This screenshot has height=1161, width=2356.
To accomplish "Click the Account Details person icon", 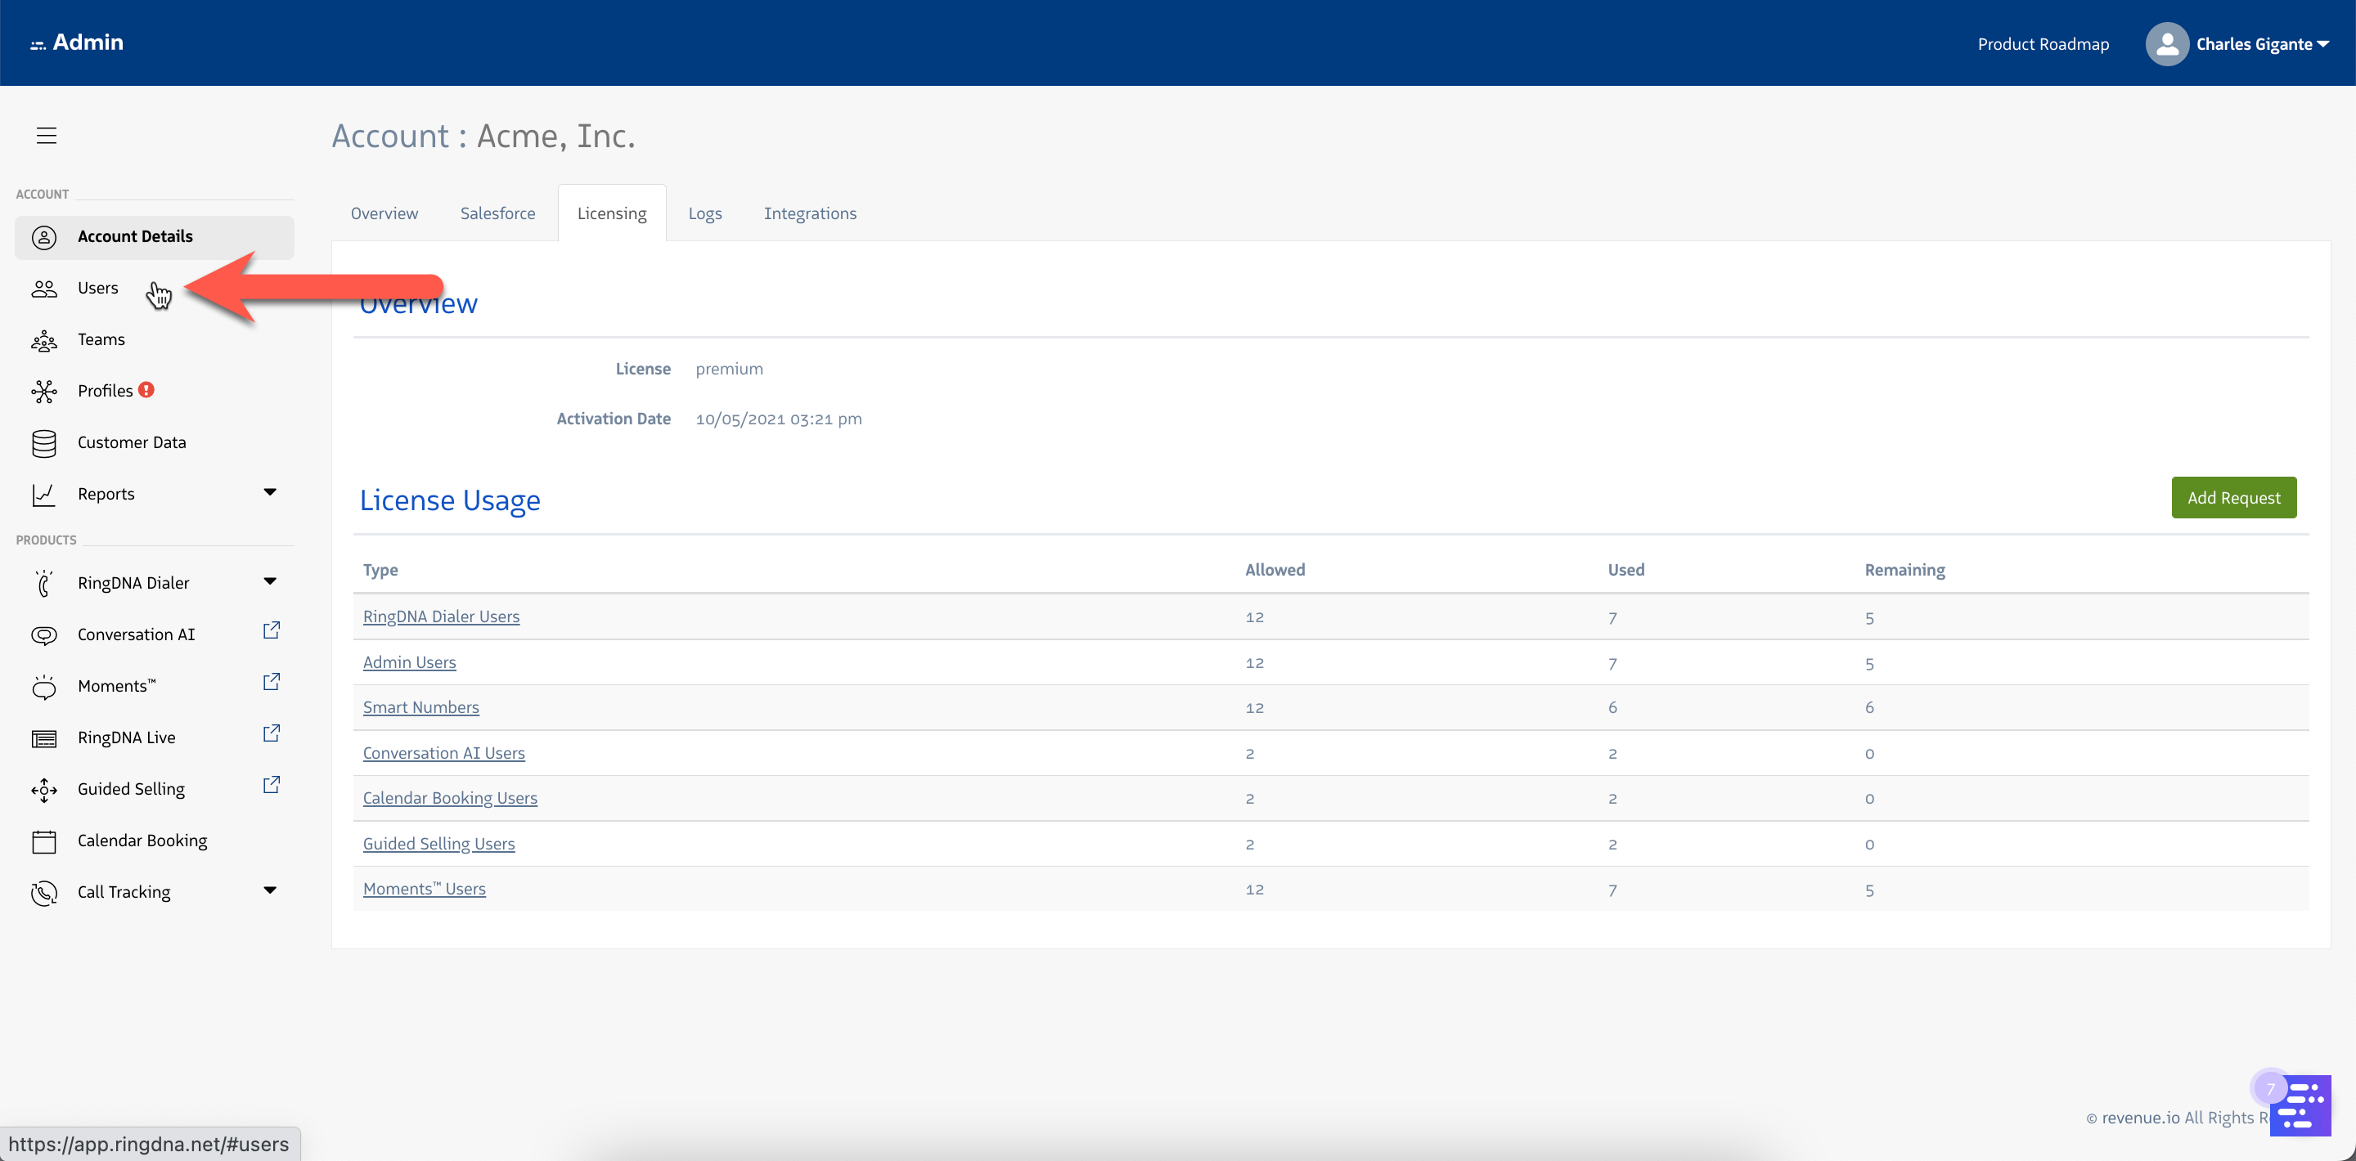I will [44, 237].
